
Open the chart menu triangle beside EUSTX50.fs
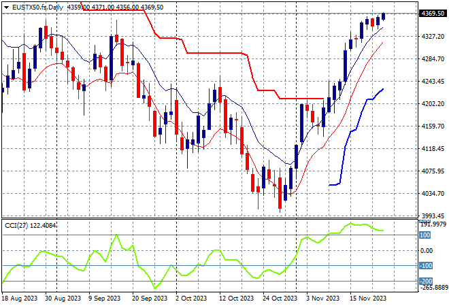[6, 7]
